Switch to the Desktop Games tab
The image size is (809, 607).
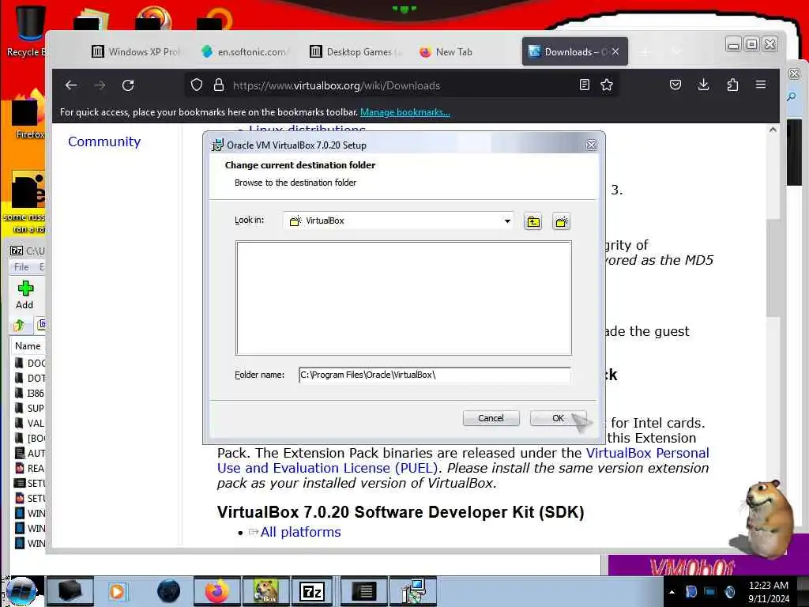[356, 51]
